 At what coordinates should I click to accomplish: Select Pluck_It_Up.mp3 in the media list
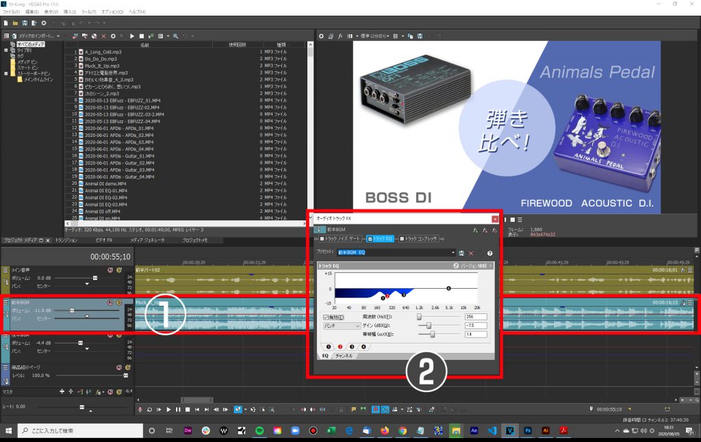102,66
